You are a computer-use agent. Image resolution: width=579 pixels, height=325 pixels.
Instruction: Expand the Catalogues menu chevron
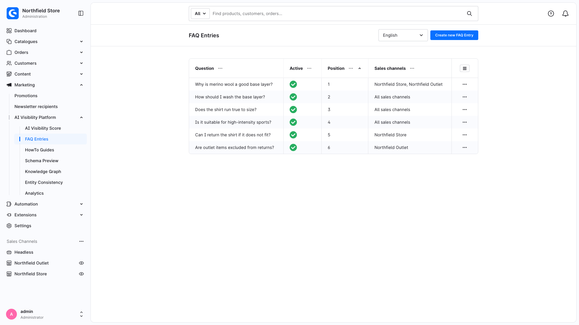(x=81, y=42)
